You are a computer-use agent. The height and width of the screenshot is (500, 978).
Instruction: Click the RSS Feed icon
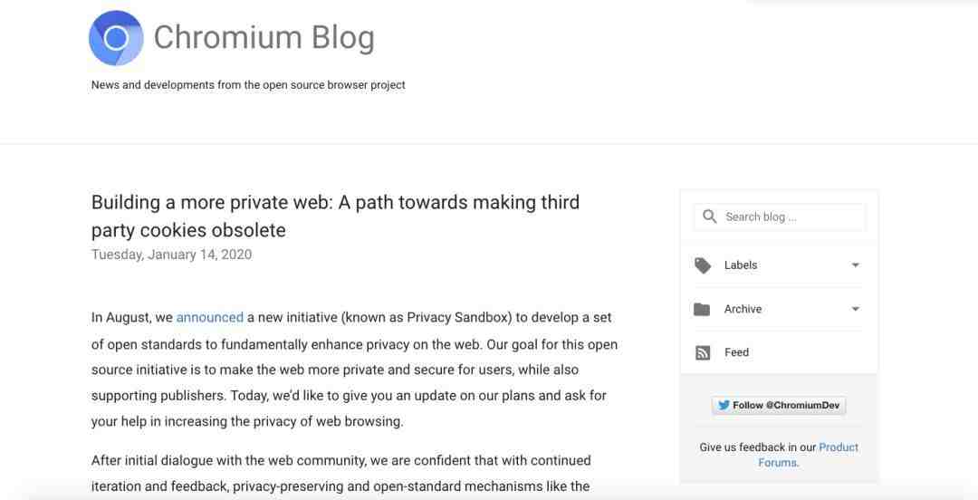[703, 352]
